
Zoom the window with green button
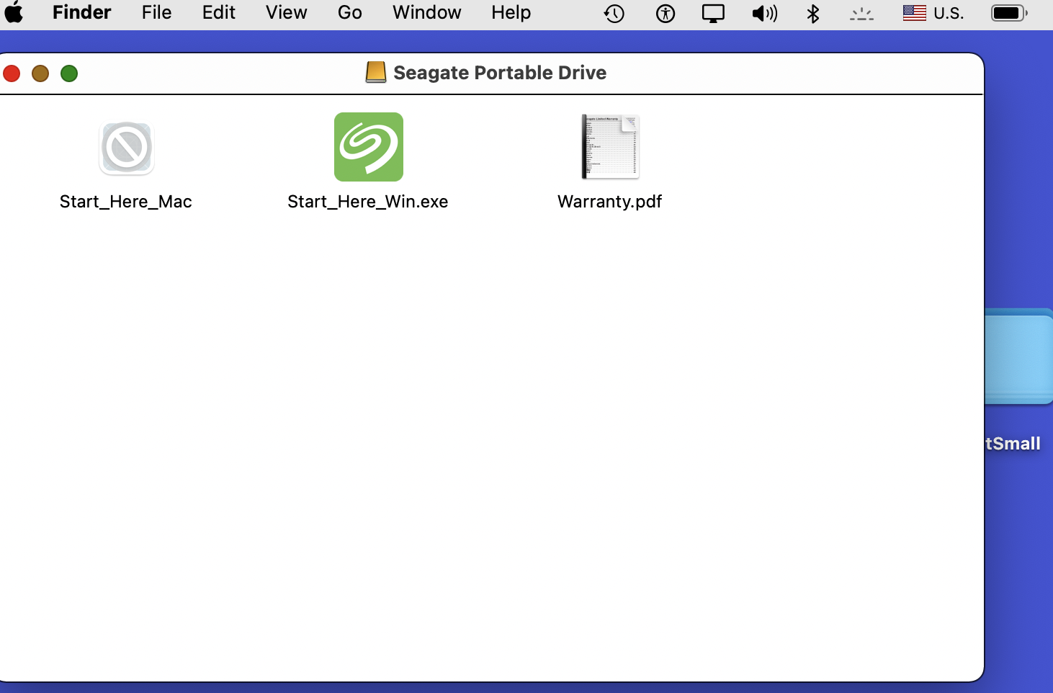point(69,73)
